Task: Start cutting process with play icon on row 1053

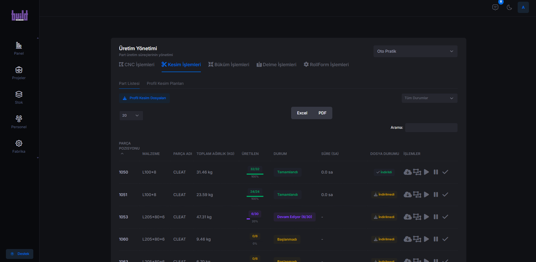Action: coord(426,217)
